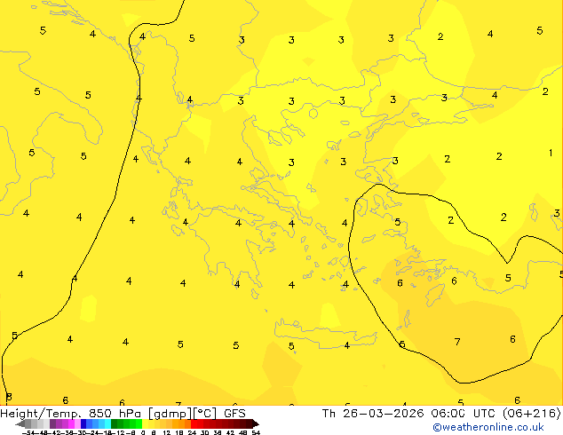Screen dimensions: 563x435
Task: Click the temperature value '8' in the bottom-left corner
Action: [x=9, y=397]
